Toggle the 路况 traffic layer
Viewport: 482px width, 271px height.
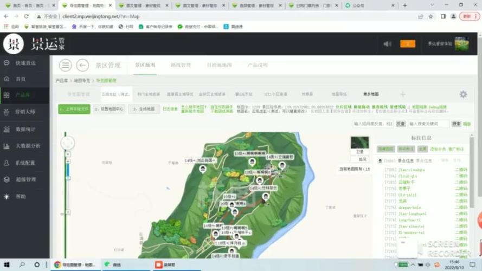pyautogui.click(x=362, y=159)
